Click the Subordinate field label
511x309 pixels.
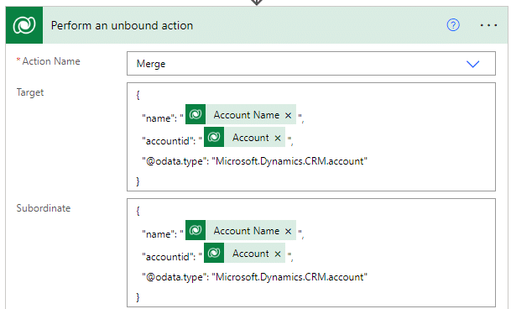pyautogui.click(x=44, y=208)
